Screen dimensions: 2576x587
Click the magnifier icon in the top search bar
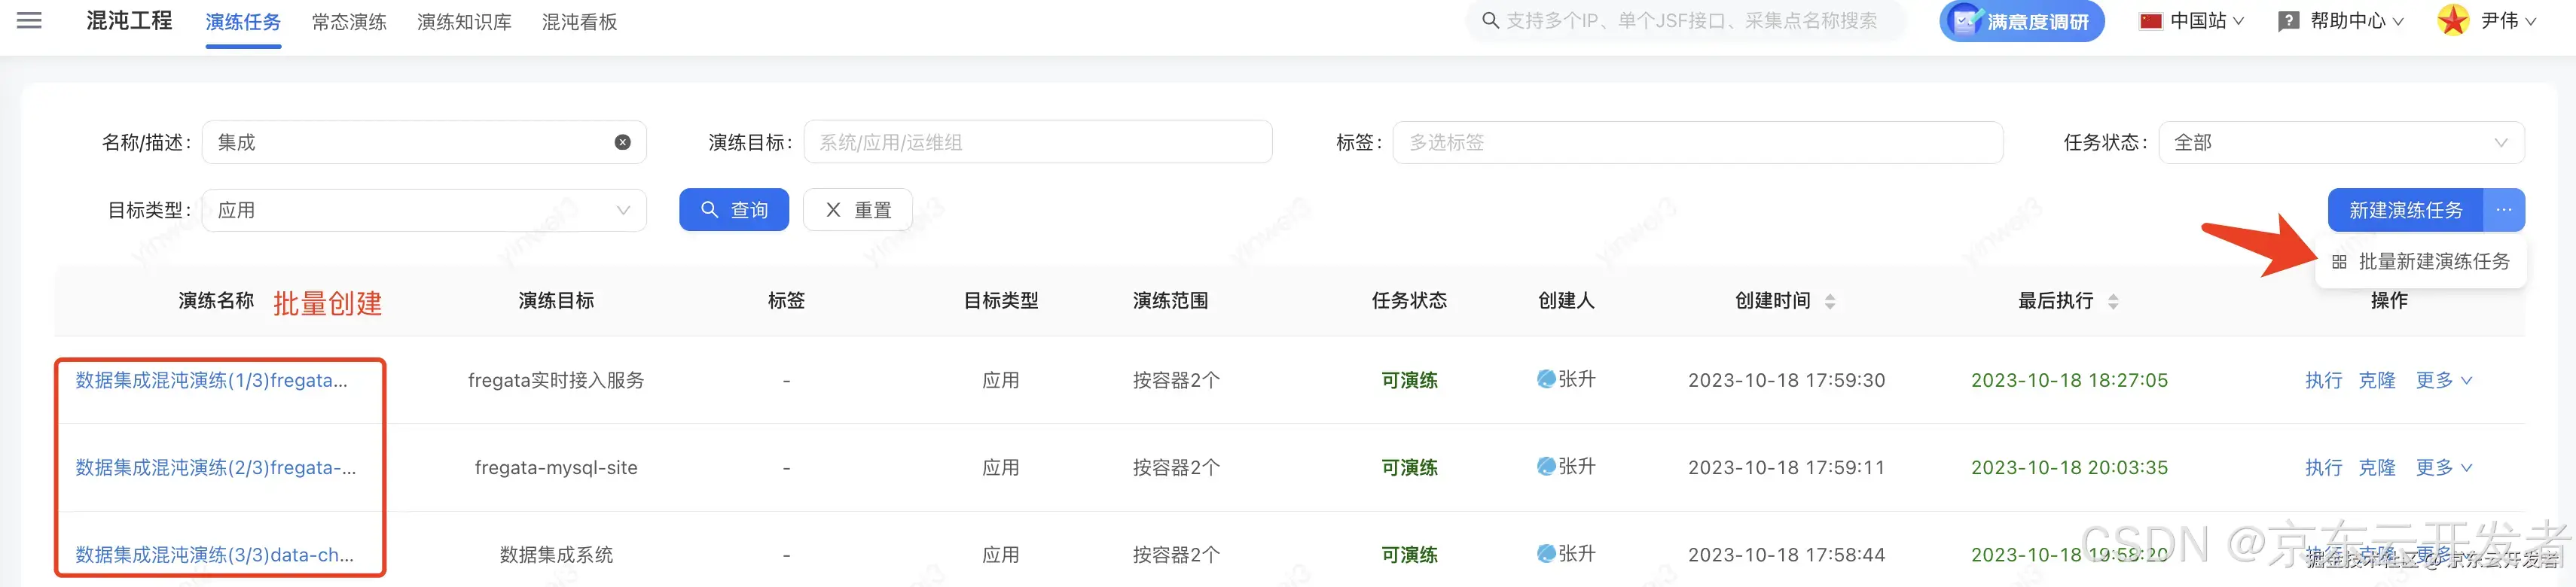1490,19
